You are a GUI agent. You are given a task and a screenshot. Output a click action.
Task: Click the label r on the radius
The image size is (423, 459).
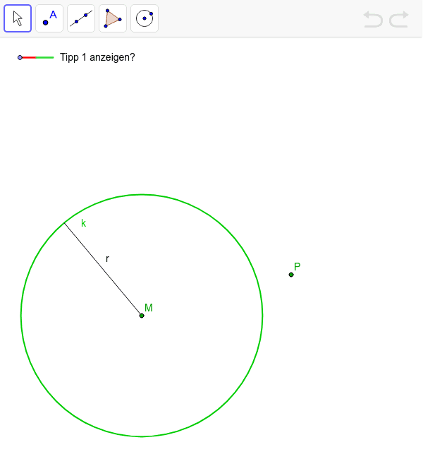107,259
